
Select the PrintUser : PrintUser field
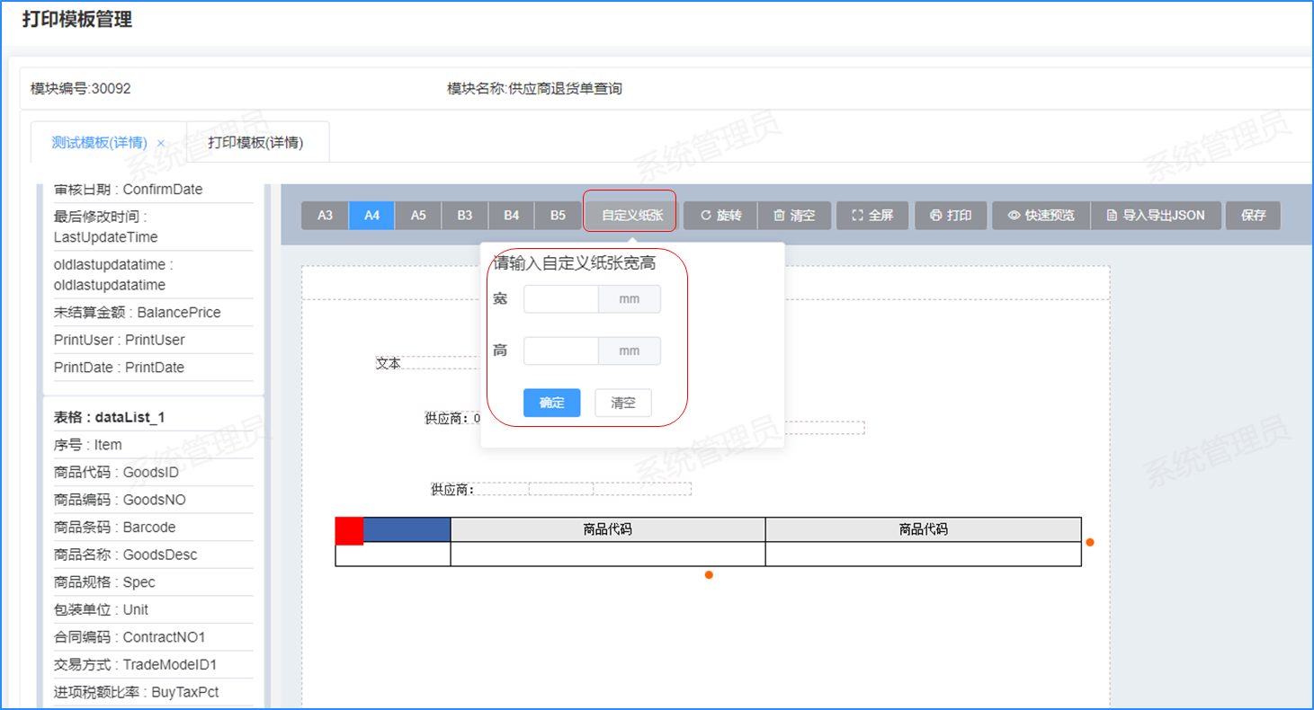(153, 340)
